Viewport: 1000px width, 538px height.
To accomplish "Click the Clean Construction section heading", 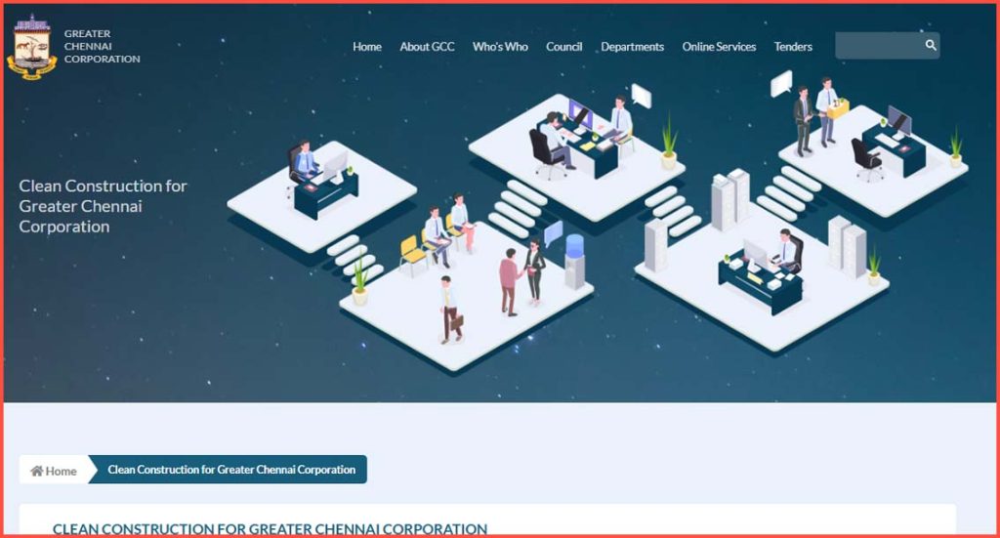I will point(270,528).
